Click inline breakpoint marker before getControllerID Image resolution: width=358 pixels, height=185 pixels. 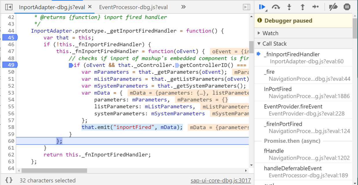(177, 65)
